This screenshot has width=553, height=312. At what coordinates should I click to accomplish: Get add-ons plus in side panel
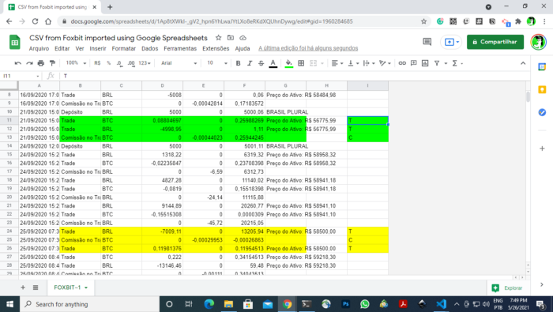pyautogui.click(x=542, y=148)
